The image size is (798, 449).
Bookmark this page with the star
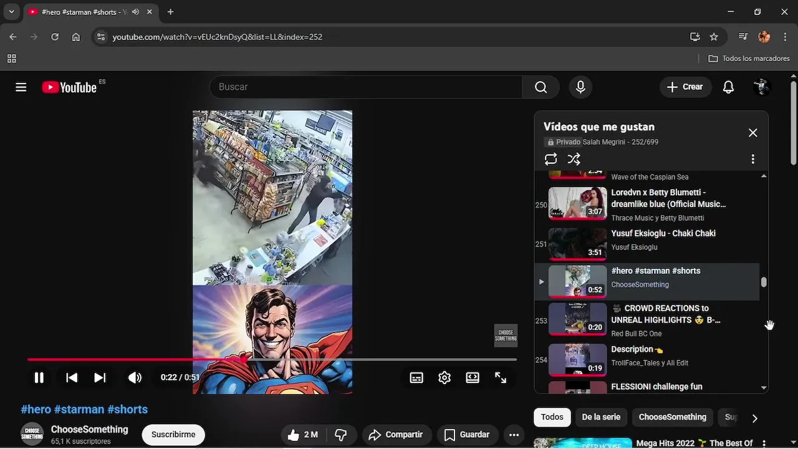click(714, 37)
